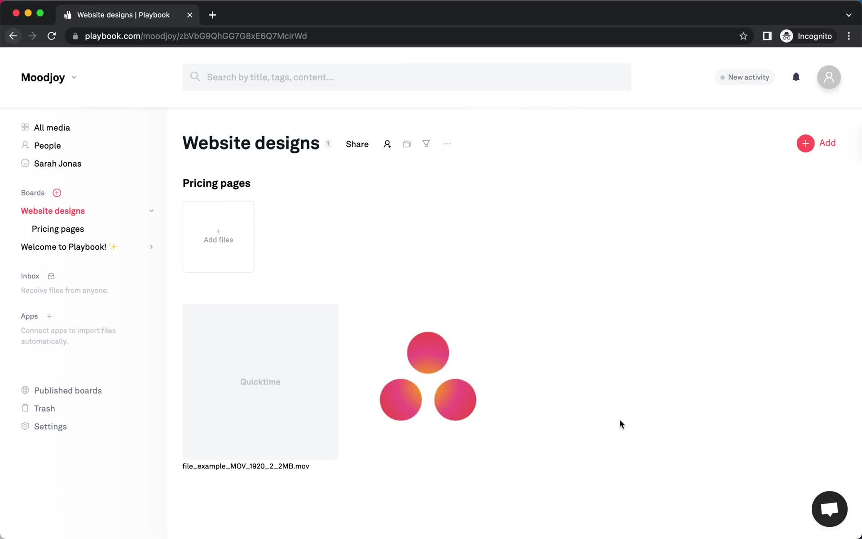862x539 pixels.
Task: Open All media view in sidebar
Action: [52, 127]
